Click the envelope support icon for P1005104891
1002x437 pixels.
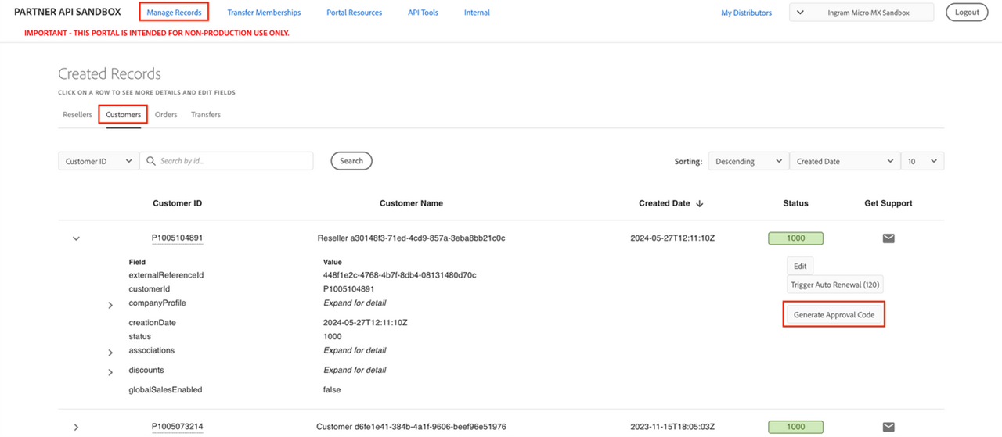[x=888, y=238]
